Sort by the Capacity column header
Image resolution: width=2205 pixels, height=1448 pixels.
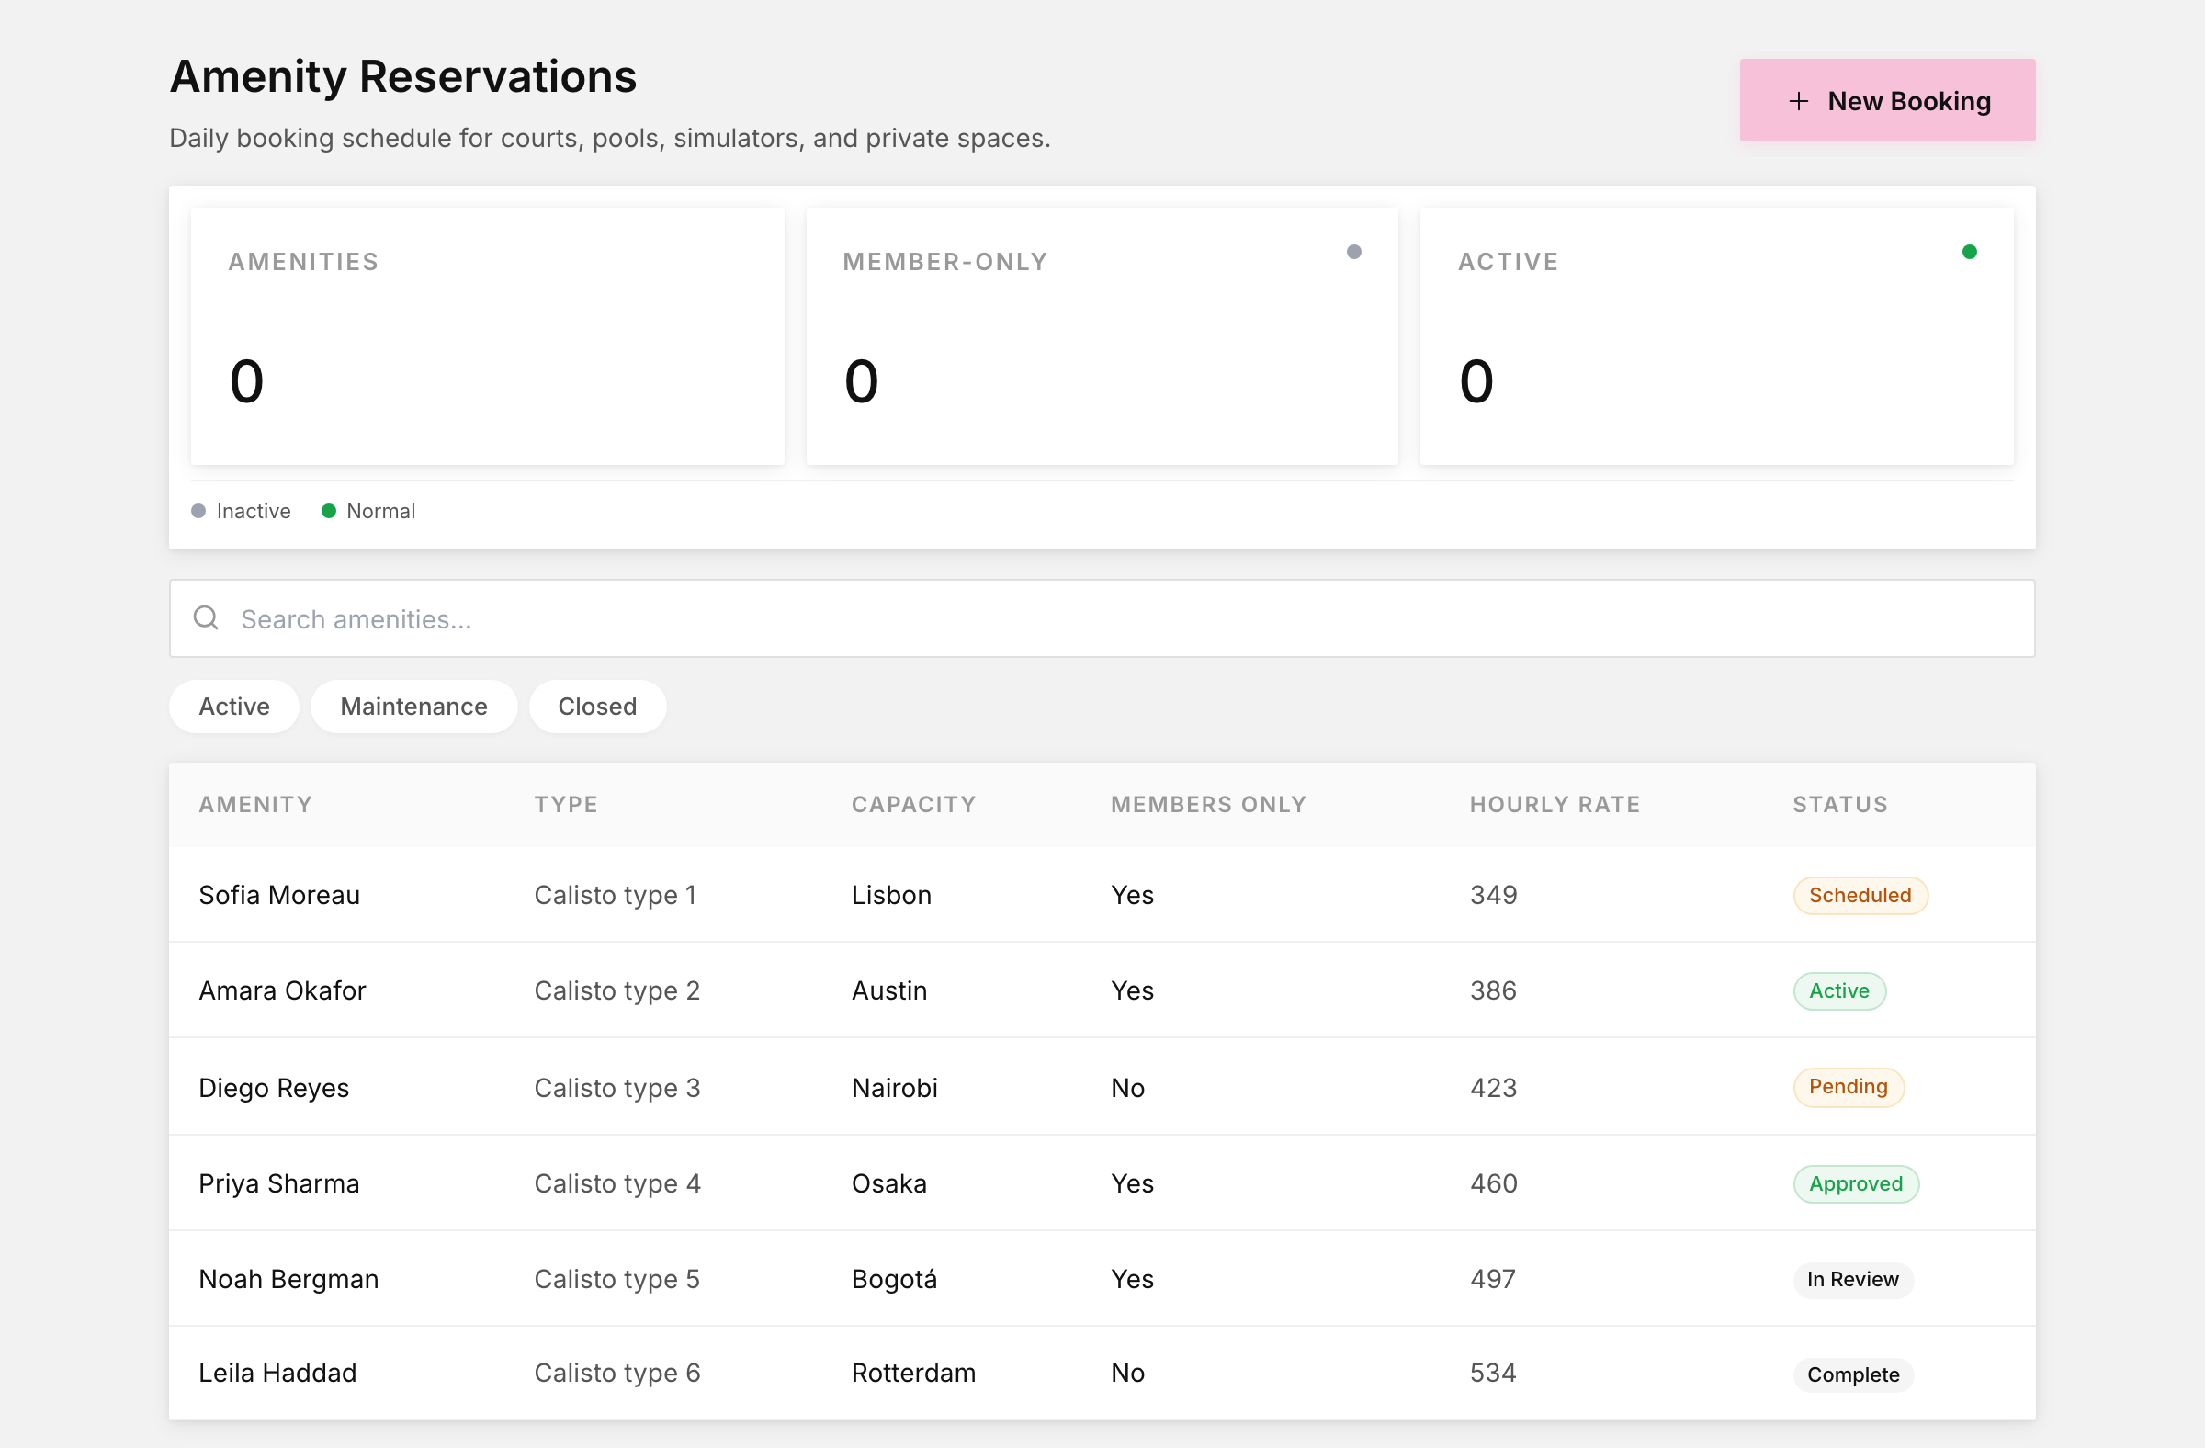[913, 805]
